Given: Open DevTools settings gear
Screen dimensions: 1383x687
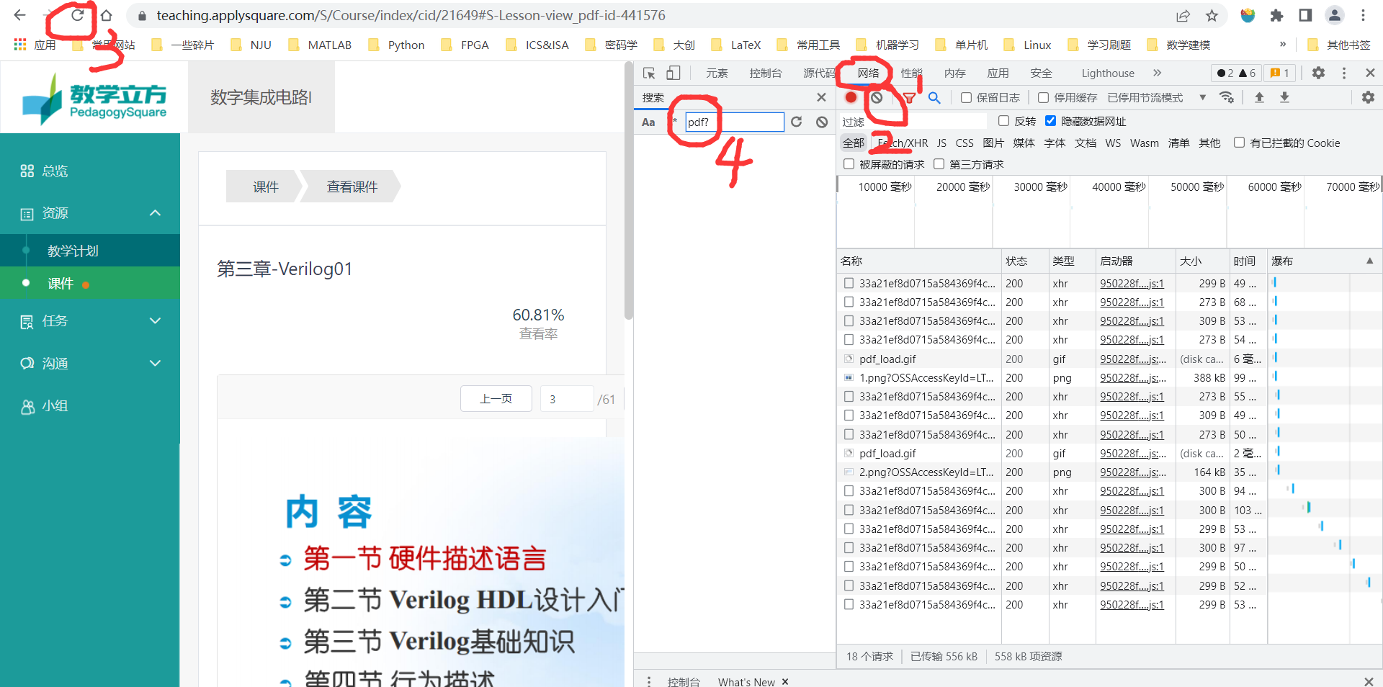Looking at the screenshot, I should [x=1319, y=73].
